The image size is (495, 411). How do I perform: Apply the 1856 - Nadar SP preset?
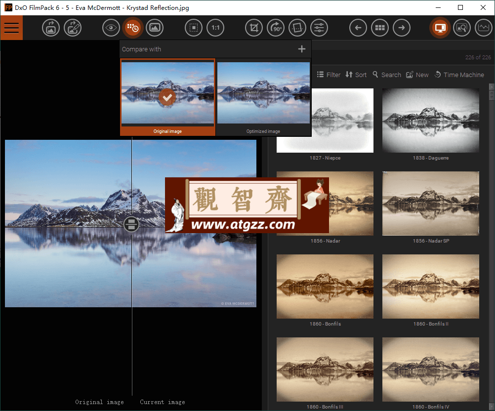pos(431,204)
